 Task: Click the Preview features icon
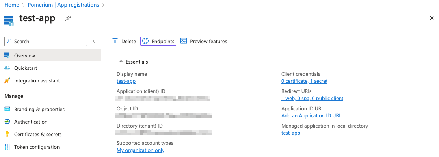tap(183, 41)
